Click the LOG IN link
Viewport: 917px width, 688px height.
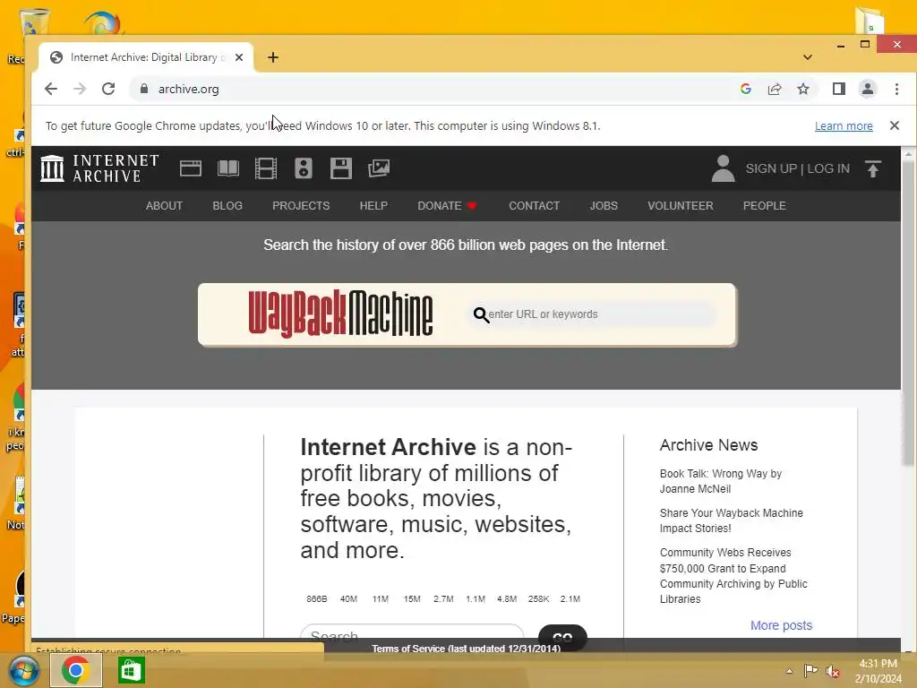coord(828,168)
